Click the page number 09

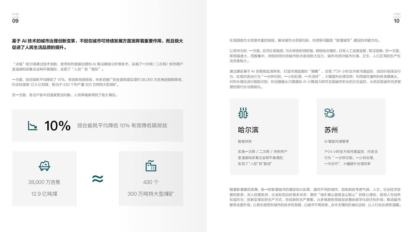(15, 21)
